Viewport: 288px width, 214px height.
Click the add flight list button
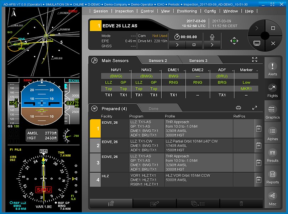(111, 204)
